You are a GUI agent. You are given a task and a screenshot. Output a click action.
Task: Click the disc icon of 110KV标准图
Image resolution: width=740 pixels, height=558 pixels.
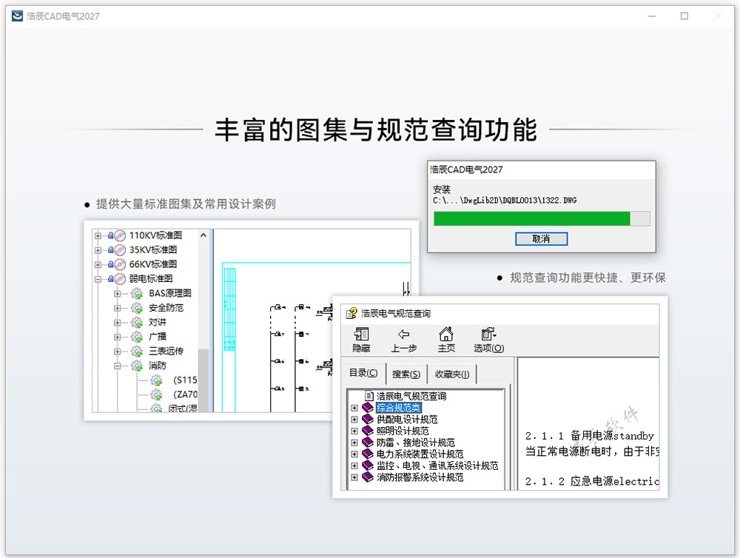[120, 235]
